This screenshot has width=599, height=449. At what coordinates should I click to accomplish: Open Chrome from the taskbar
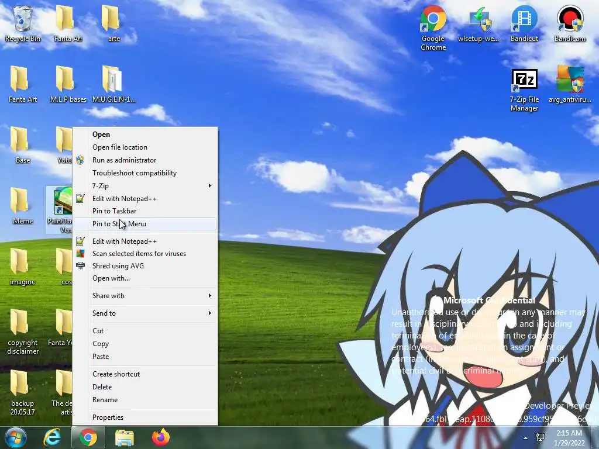(x=88, y=437)
